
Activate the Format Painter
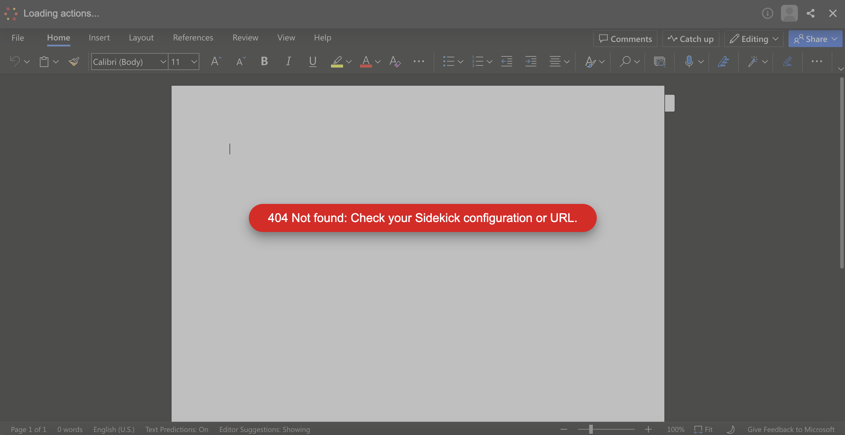[x=74, y=62]
